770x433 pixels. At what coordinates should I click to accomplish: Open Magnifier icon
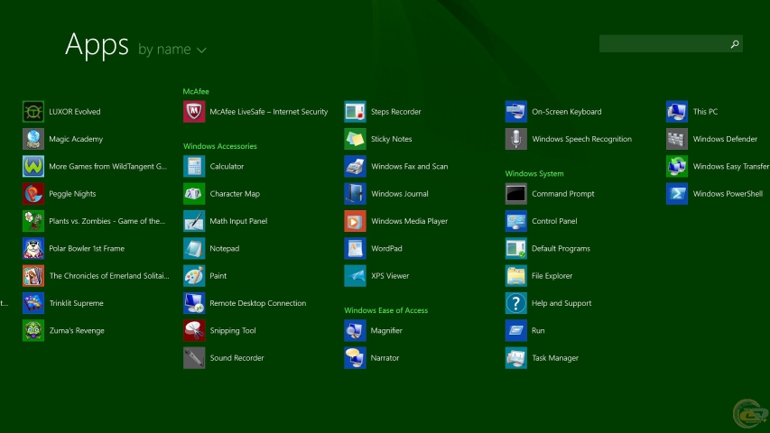[x=355, y=331]
